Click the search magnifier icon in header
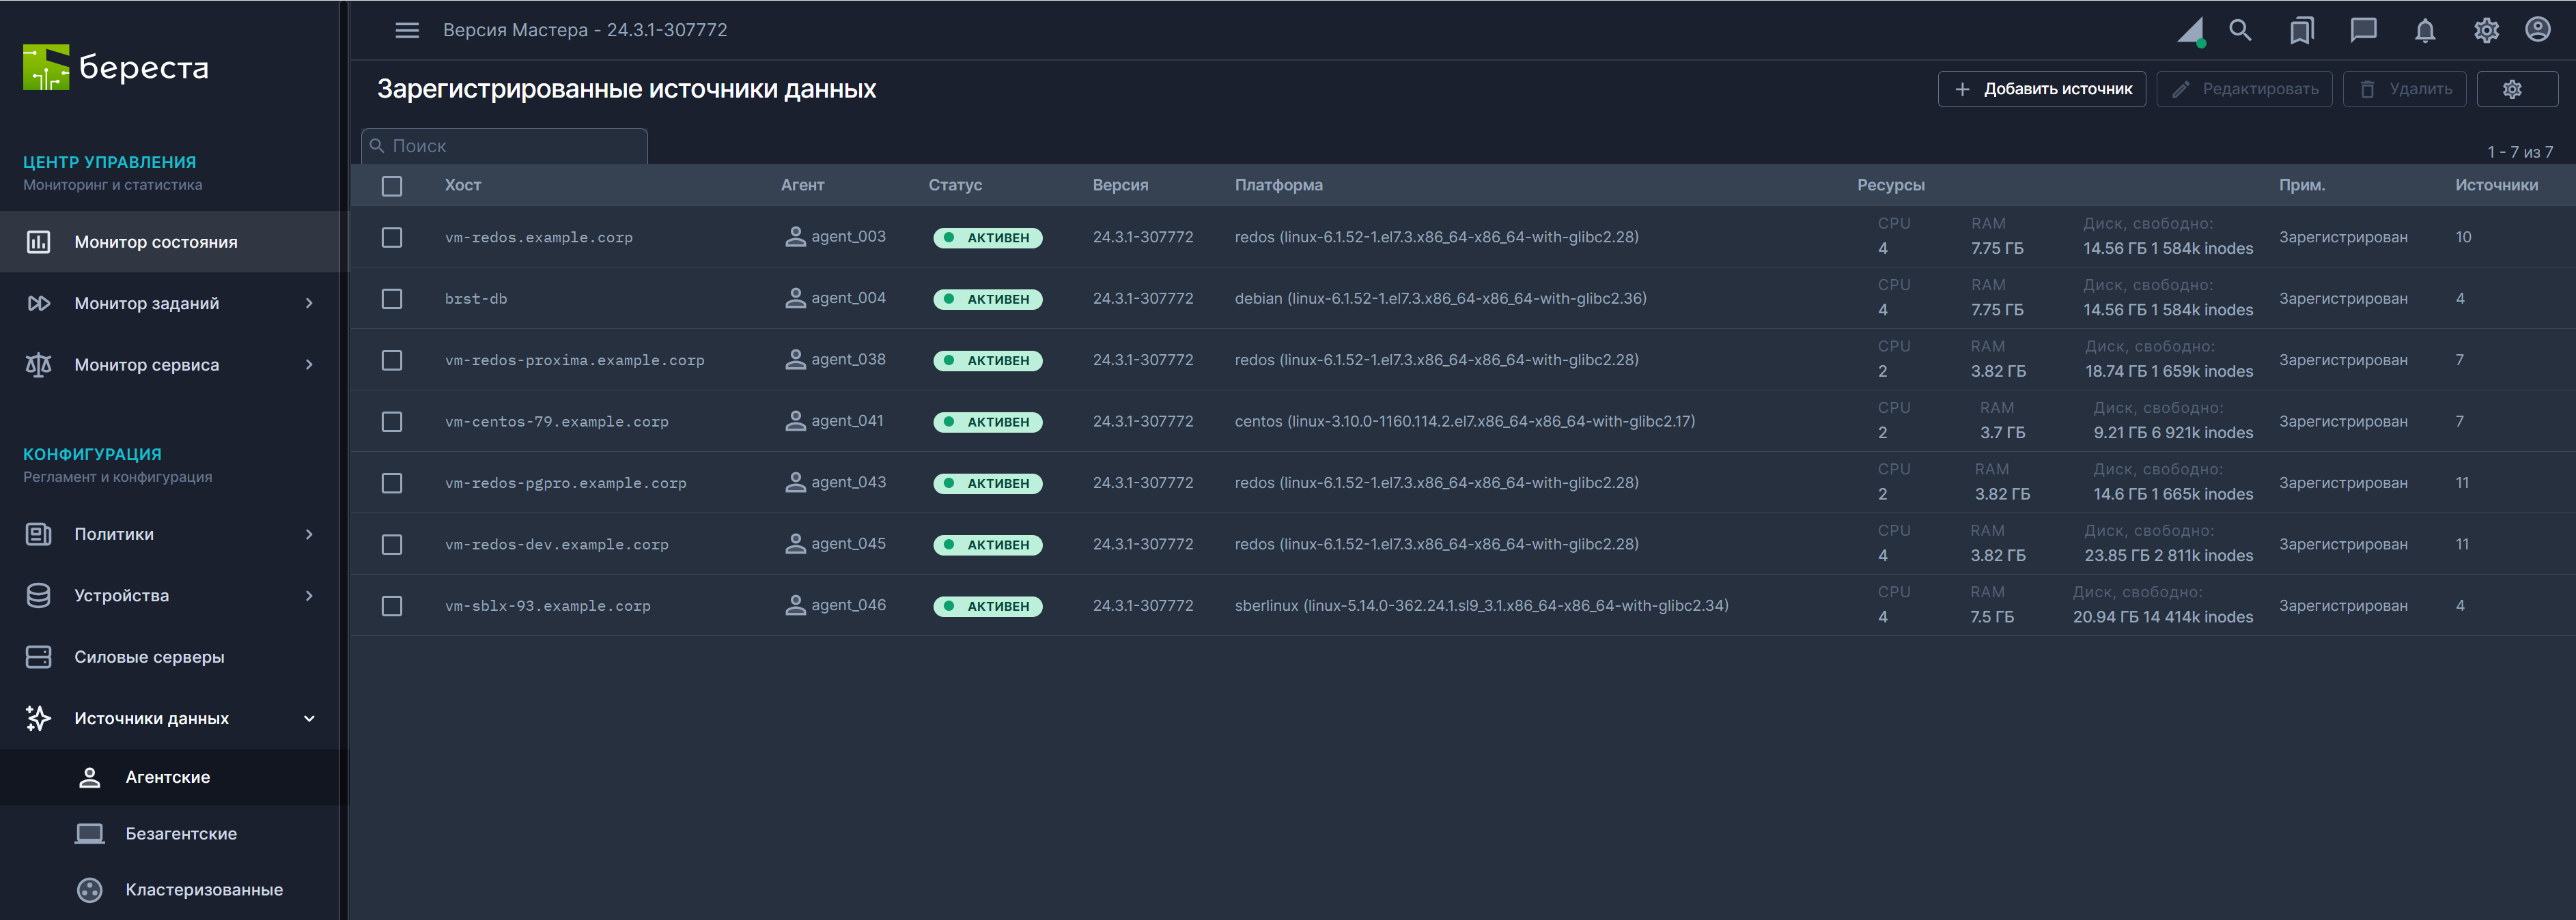The width and height of the screenshot is (2576, 920). tap(2240, 30)
